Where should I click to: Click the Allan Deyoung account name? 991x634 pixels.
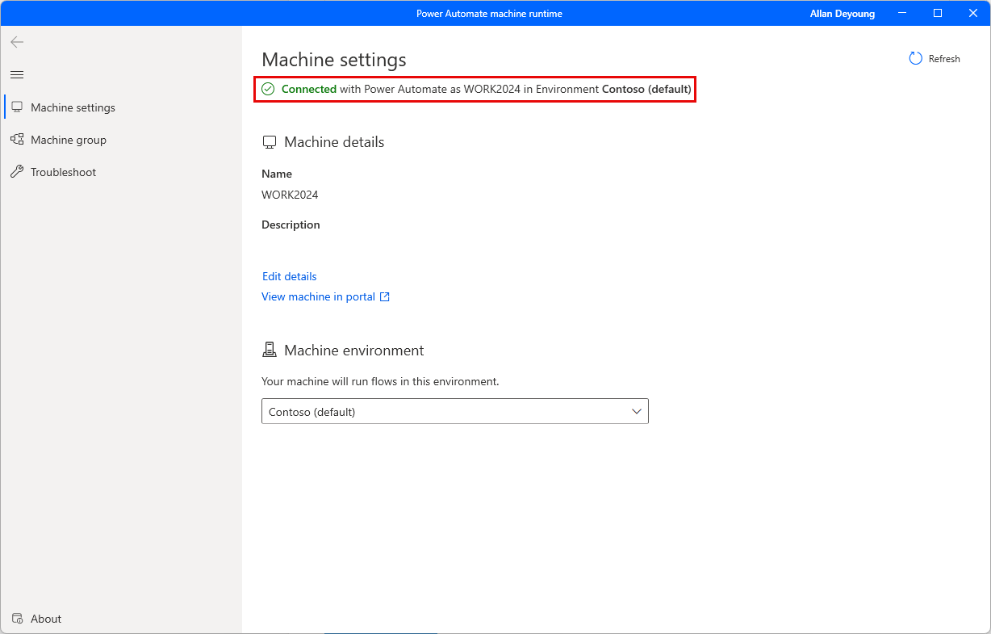[842, 13]
